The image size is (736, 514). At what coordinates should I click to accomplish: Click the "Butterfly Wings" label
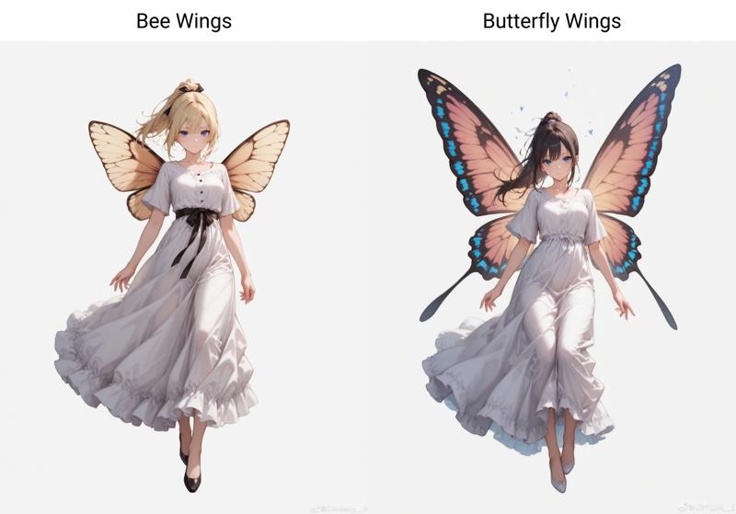point(551,21)
